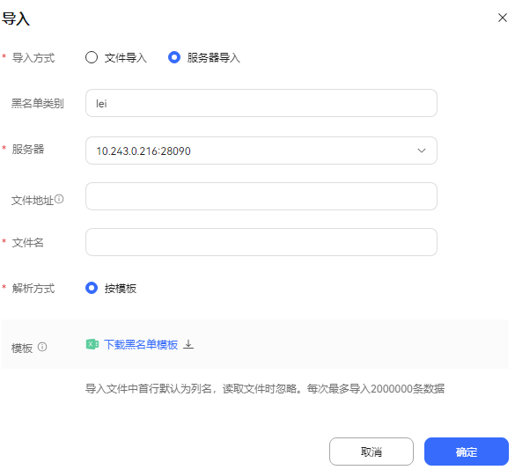Viewport: 515px width, 470px height.
Task: Click into the 文件名 input field
Action: (x=261, y=242)
